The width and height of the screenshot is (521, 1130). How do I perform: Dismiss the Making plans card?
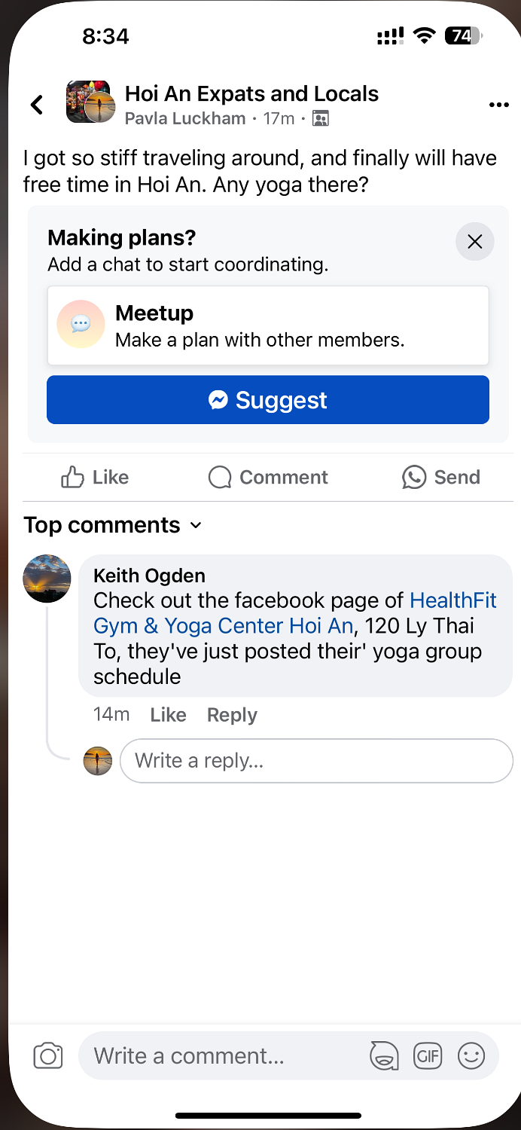[x=474, y=242]
